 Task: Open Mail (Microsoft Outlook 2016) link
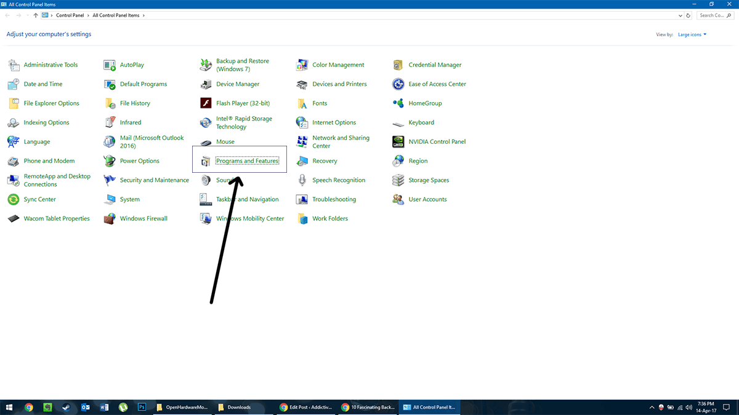(151, 142)
